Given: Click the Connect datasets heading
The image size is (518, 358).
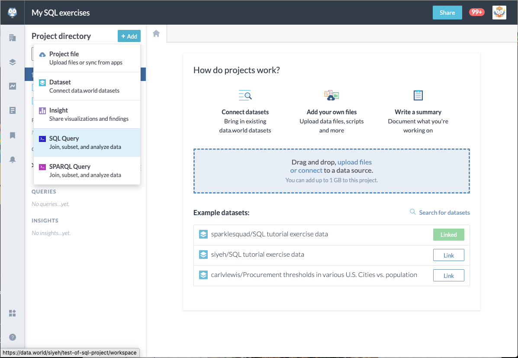Looking at the screenshot, I should pos(245,112).
